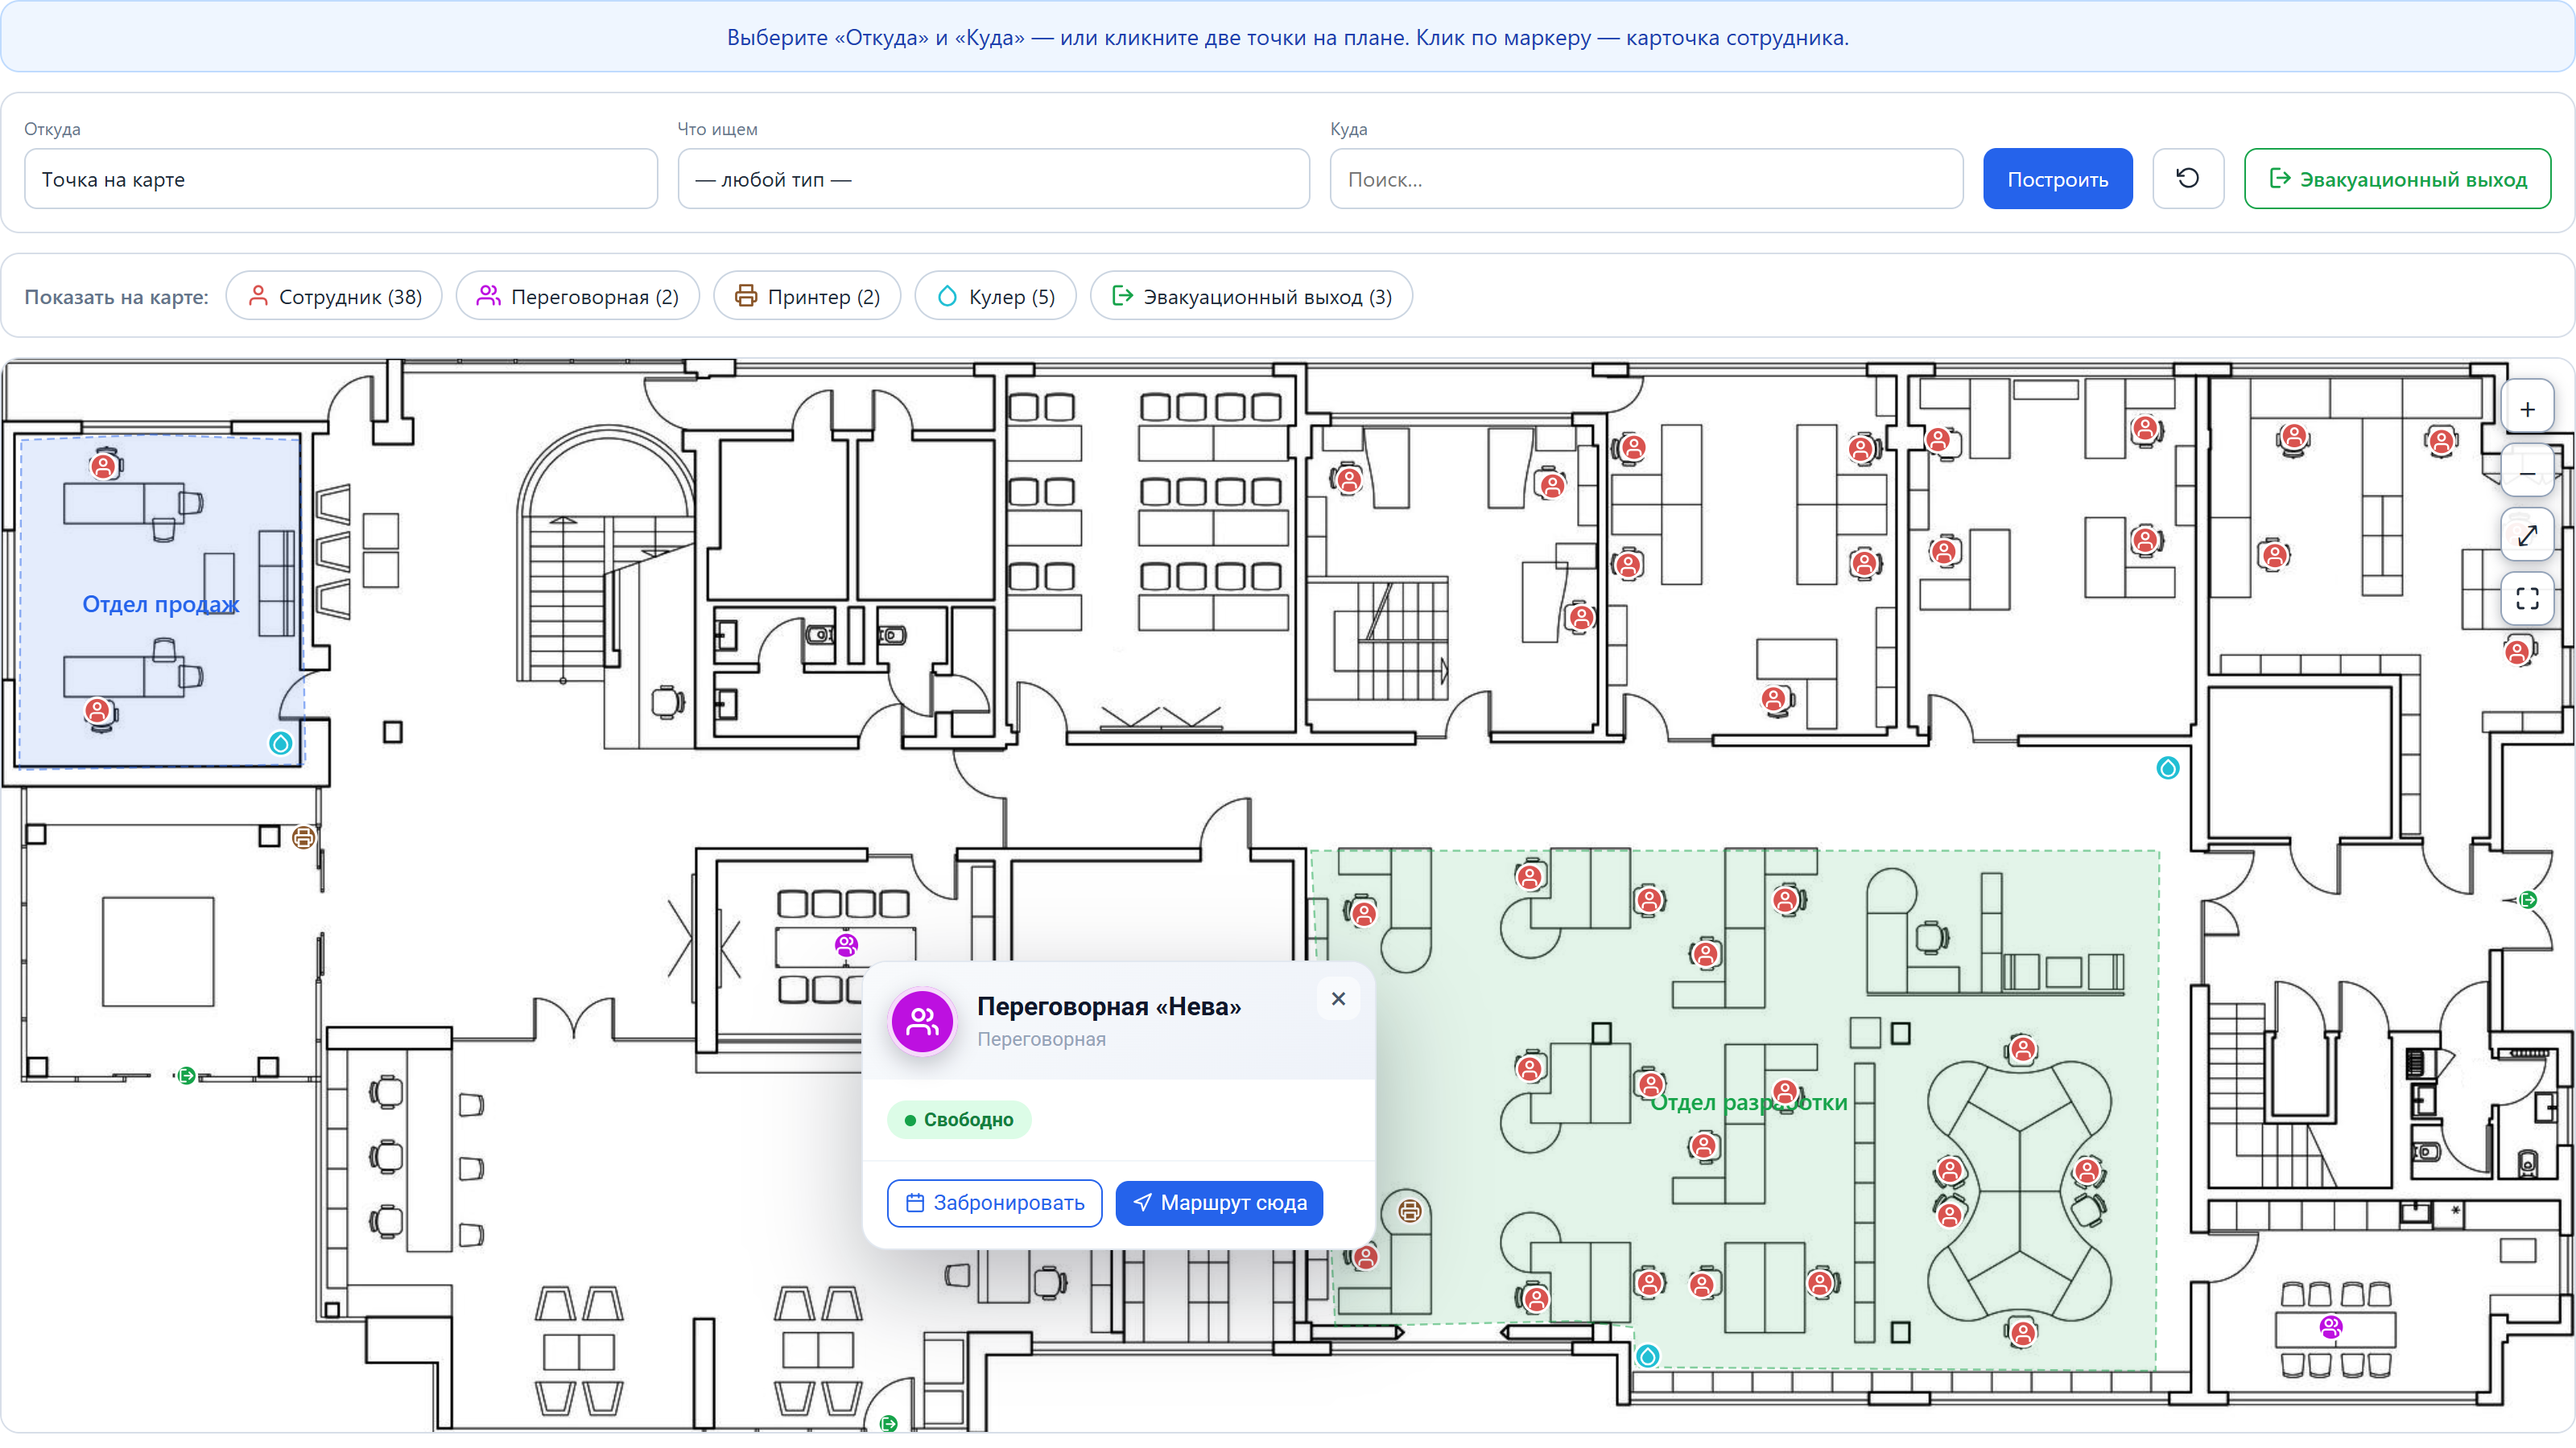Click cooler marker at bottom of Отдел разработки

coord(1648,1356)
